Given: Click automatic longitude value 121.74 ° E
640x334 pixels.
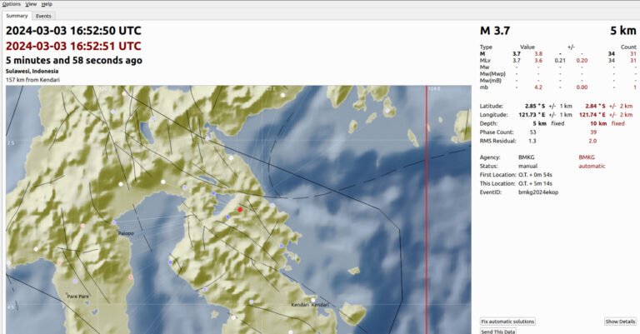Looking at the screenshot, I should (592, 115).
